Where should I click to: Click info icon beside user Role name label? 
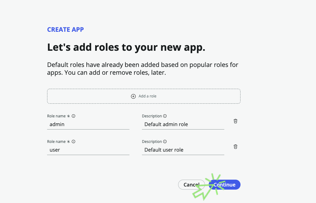pos(74,142)
